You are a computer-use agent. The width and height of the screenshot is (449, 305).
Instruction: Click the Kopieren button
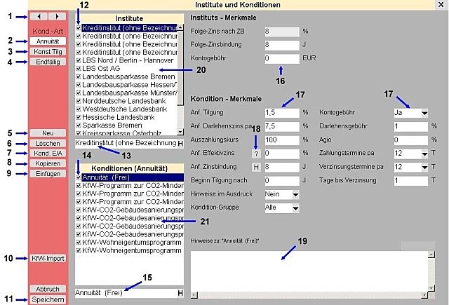[x=48, y=163]
